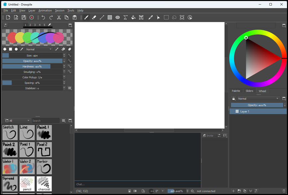The width and height of the screenshot is (288, 195).
Task: Copy using the toolbar copy icon
Action: pos(67,17)
